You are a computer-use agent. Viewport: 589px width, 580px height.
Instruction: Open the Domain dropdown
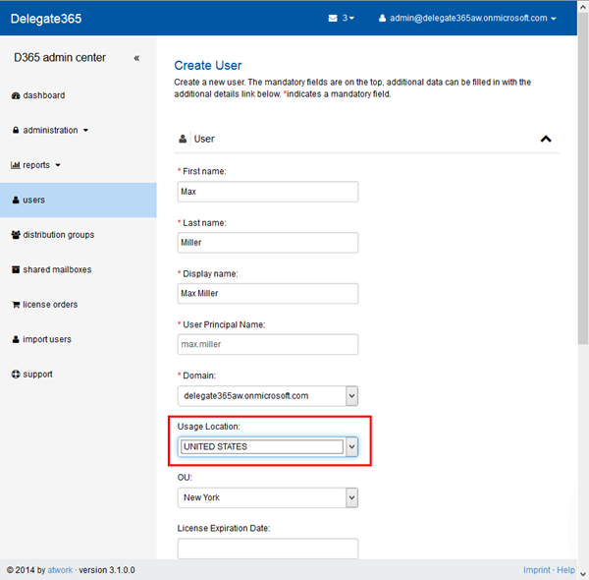coord(351,395)
